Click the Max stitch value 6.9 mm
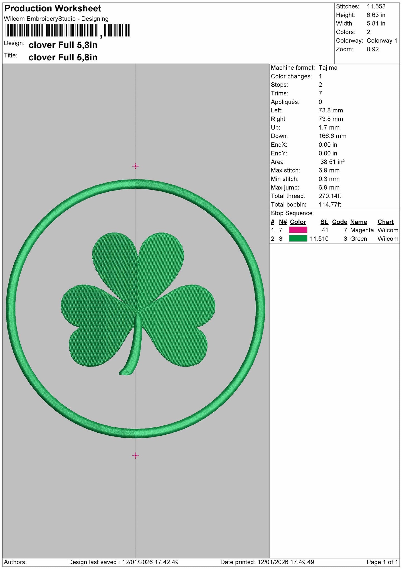402x569 pixels. [329, 170]
